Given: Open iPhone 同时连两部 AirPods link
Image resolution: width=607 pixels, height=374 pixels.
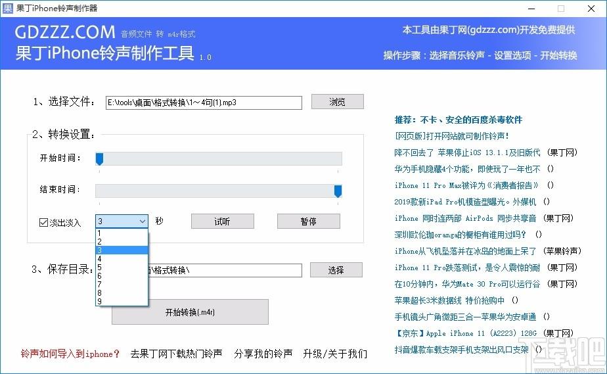Looking at the screenshot, I should pyautogui.click(x=465, y=218).
